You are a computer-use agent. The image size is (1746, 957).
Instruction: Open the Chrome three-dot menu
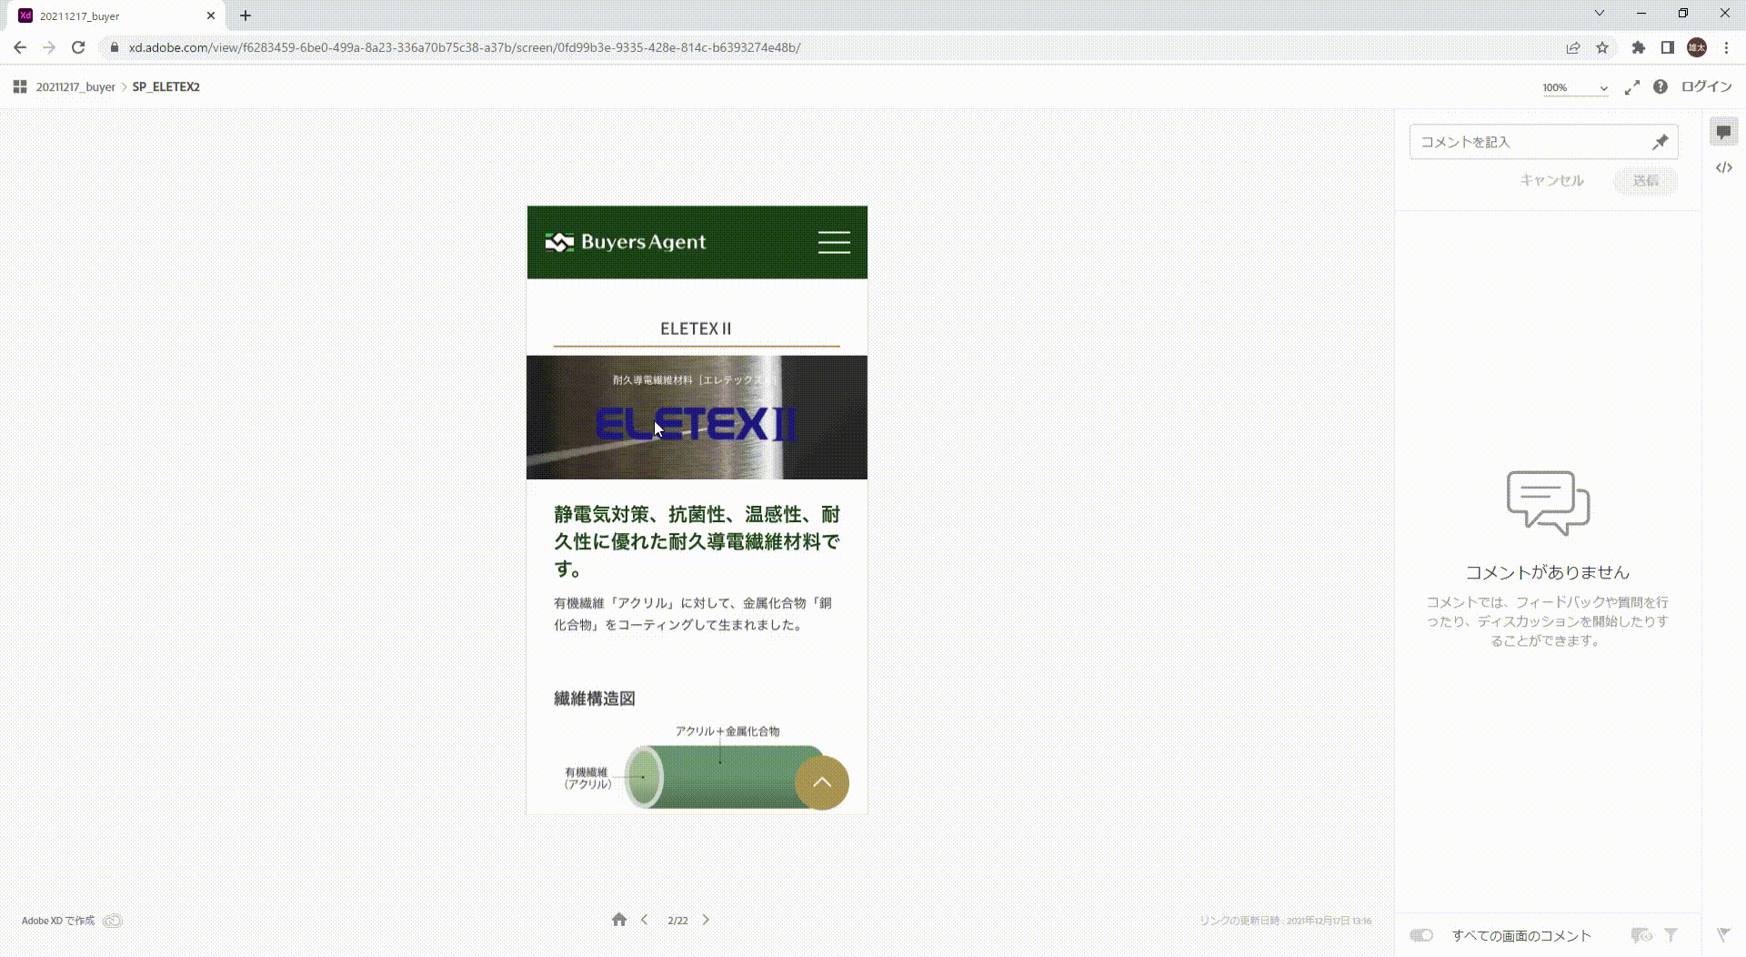(1726, 47)
